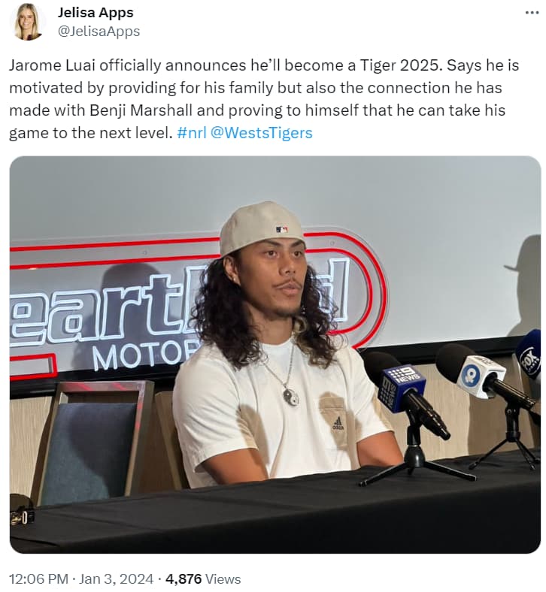Click the neon Motor sign in photo
Image resolution: width=546 pixels, height=592 pixels.
pyautogui.click(x=144, y=355)
